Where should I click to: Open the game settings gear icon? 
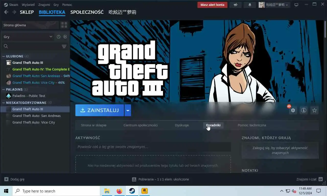pos(293,110)
